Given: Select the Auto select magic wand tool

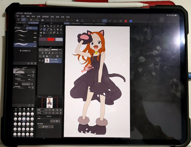Looking at the screenshot, I should (x=58, y=26).
